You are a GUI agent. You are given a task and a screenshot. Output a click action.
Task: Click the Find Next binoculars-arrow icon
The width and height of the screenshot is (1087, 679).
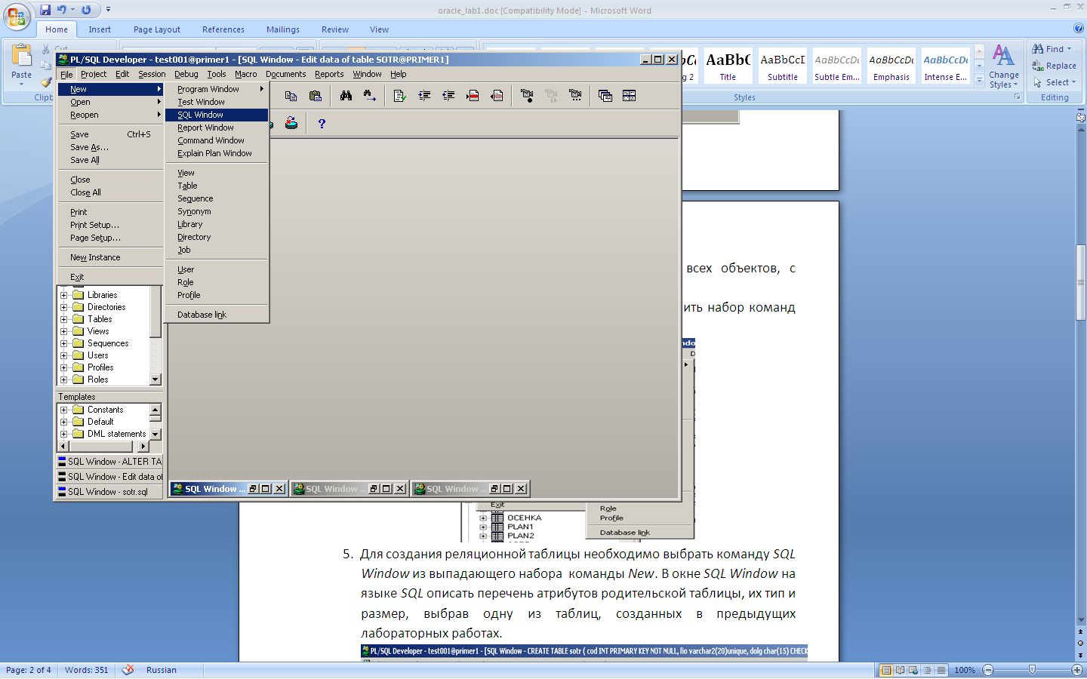click(370, 96)
